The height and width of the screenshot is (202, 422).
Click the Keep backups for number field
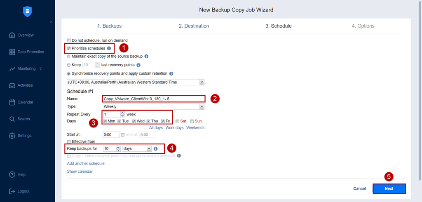(x=110, y=148)
